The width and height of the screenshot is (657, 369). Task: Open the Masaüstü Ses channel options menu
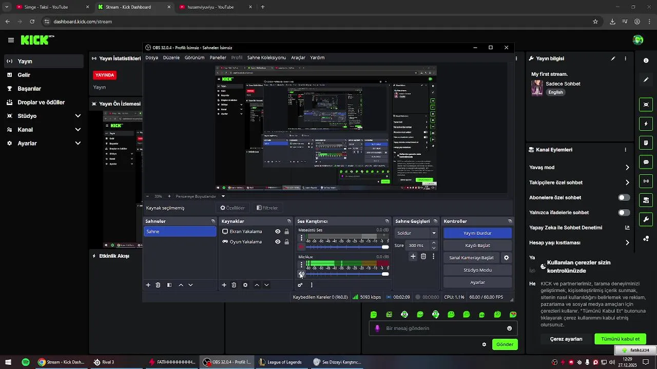point(301,238)
